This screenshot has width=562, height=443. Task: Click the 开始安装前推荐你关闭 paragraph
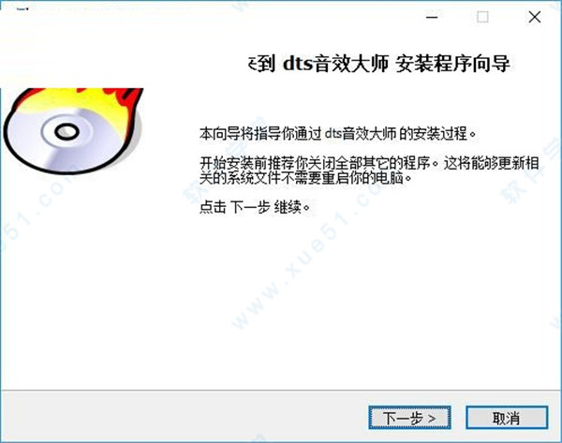(x=369, y=170)
